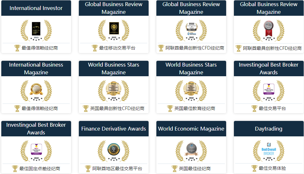Click the caption 最佳移动交易平台
Image resolution: width=304 pixels, height=174 pixels.
[x=117, y=48]
